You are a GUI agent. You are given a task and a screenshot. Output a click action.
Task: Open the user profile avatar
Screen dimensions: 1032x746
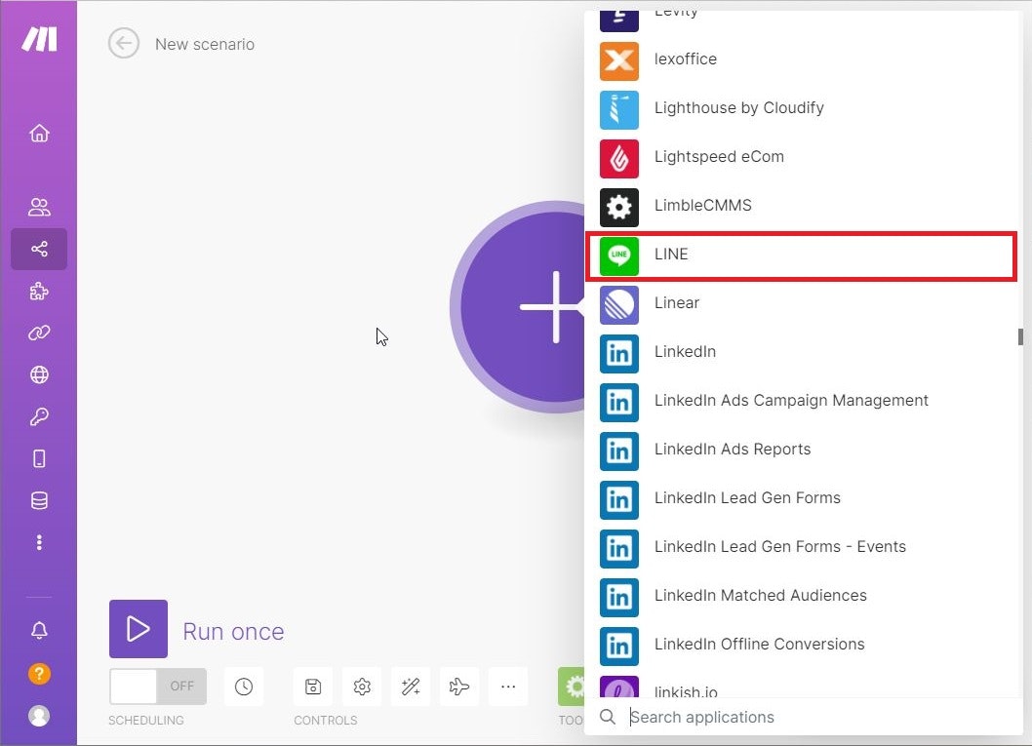point(39,716)
